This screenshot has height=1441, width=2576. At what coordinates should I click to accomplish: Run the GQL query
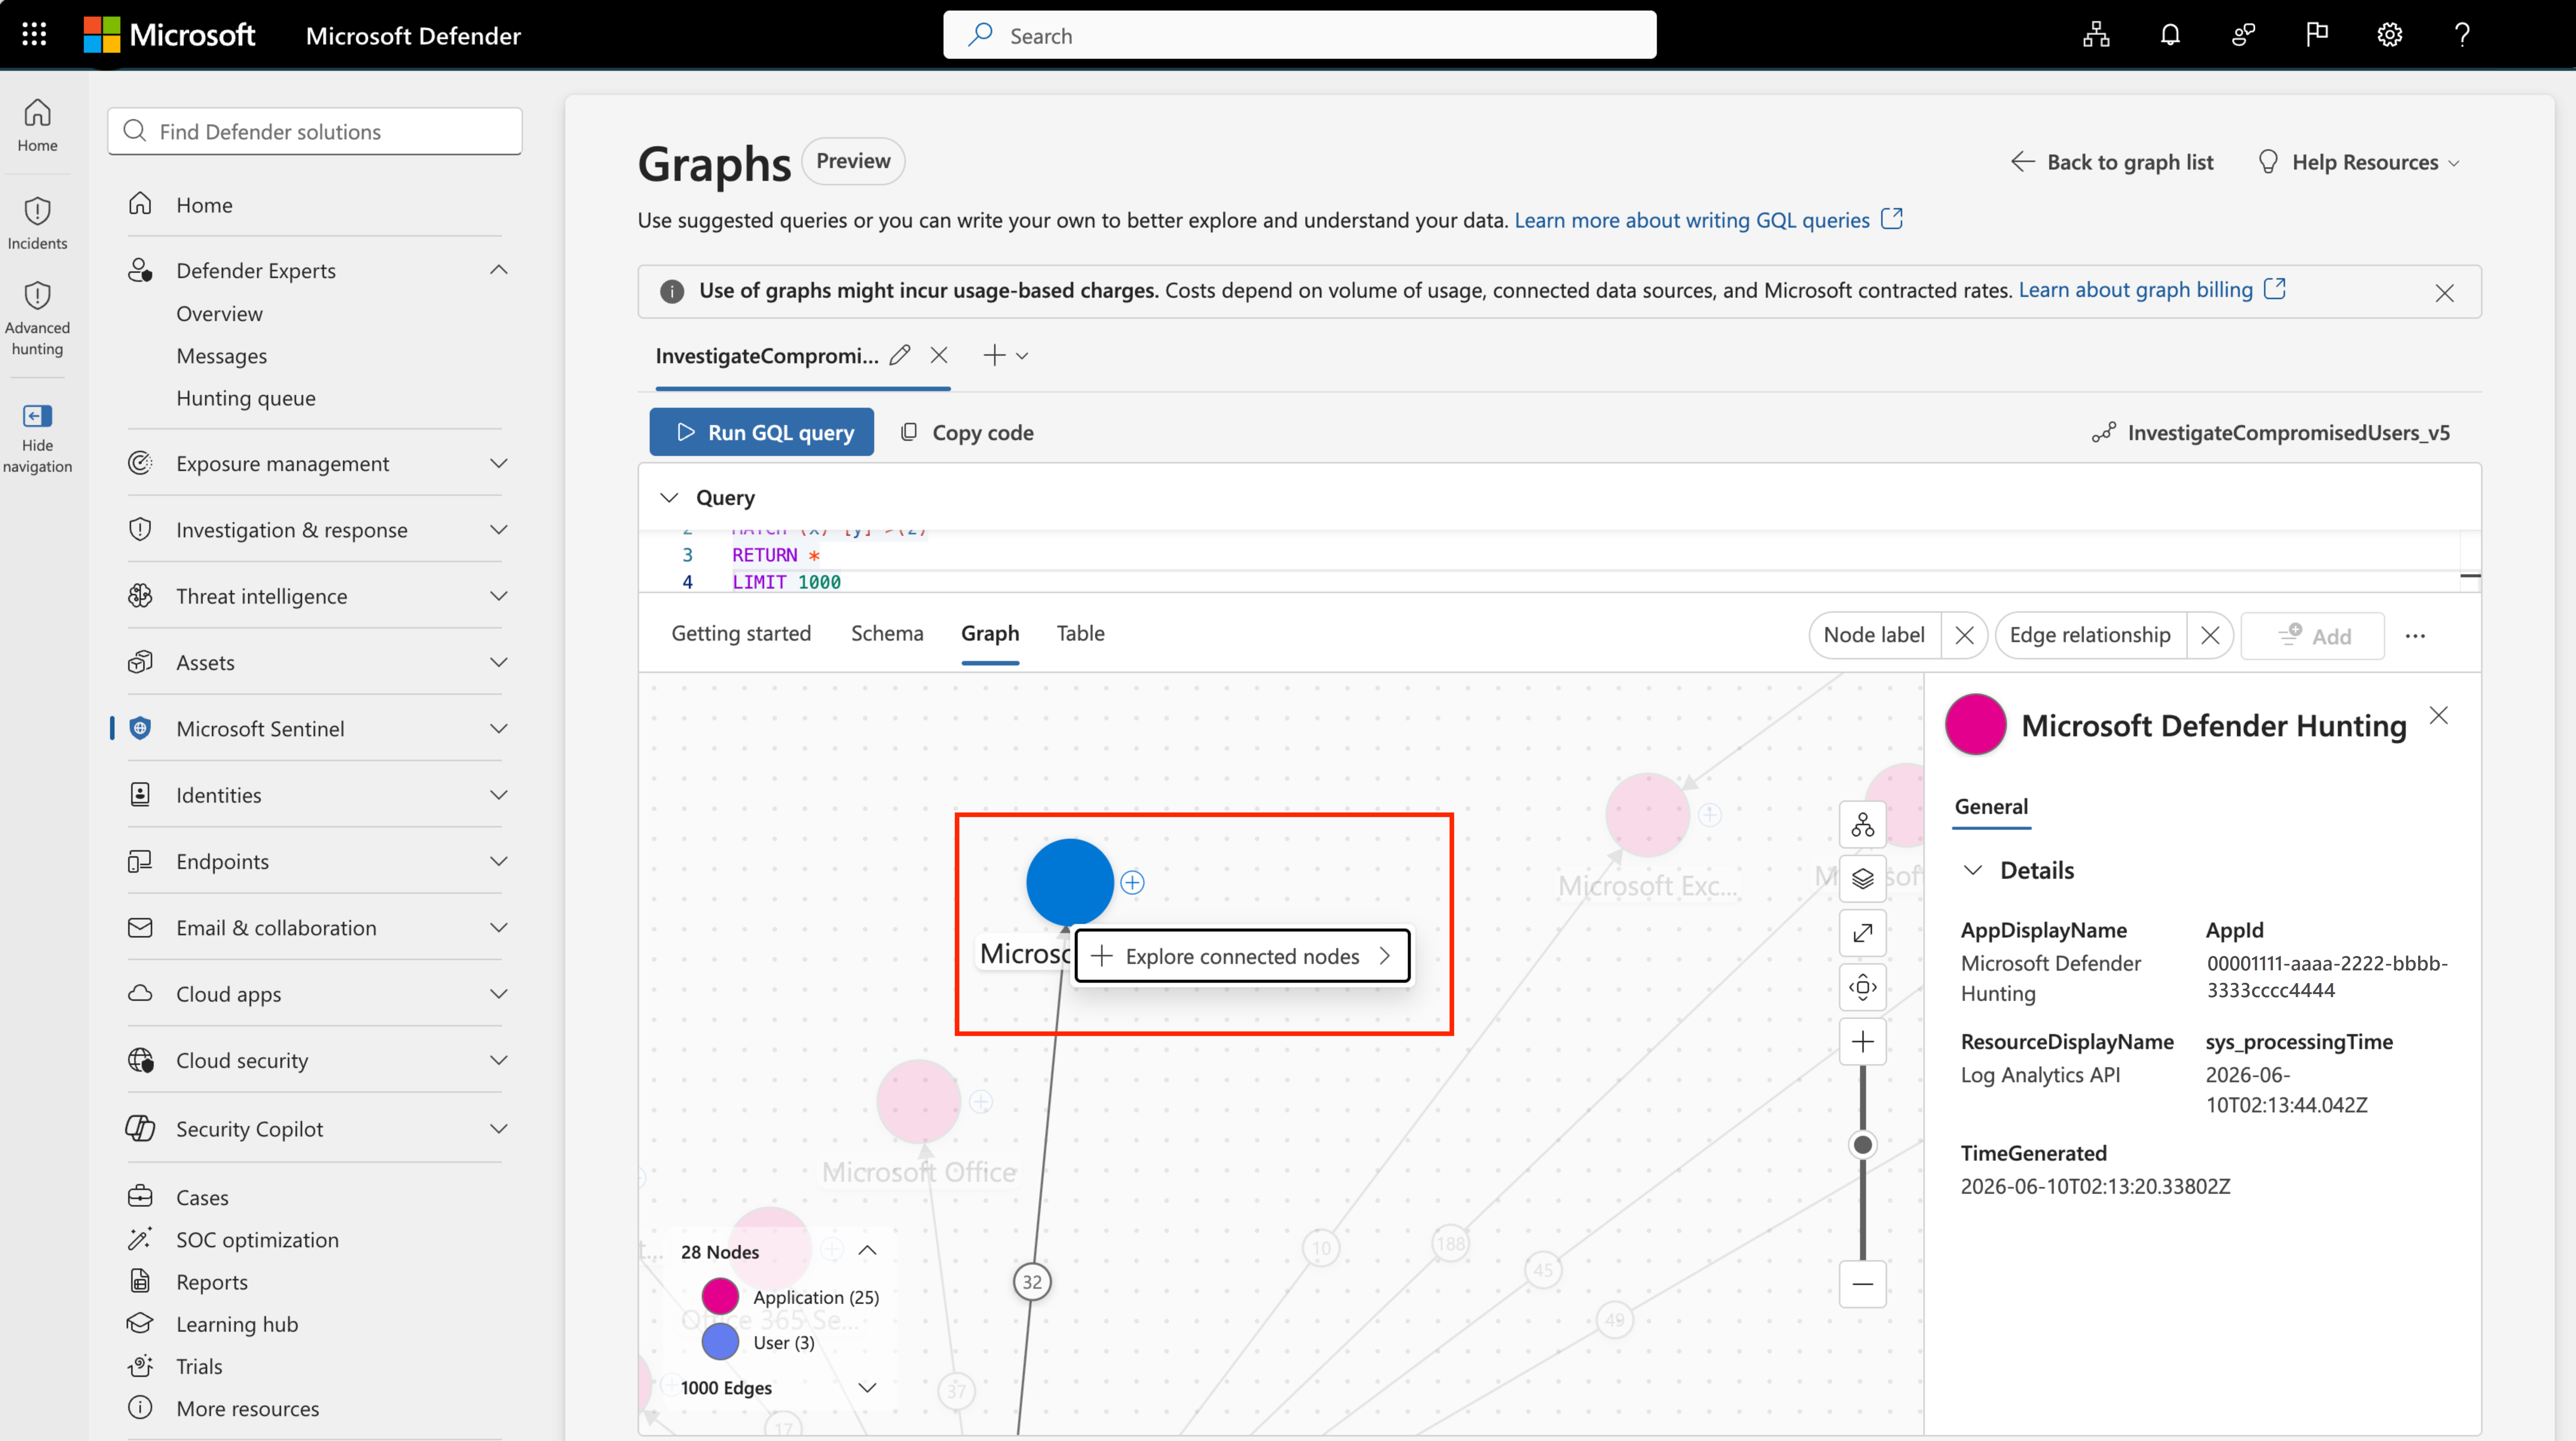coord(762,432)
